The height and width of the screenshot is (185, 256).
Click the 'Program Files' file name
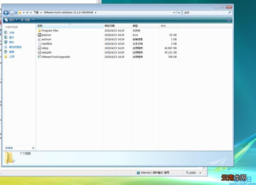[50, 31]
